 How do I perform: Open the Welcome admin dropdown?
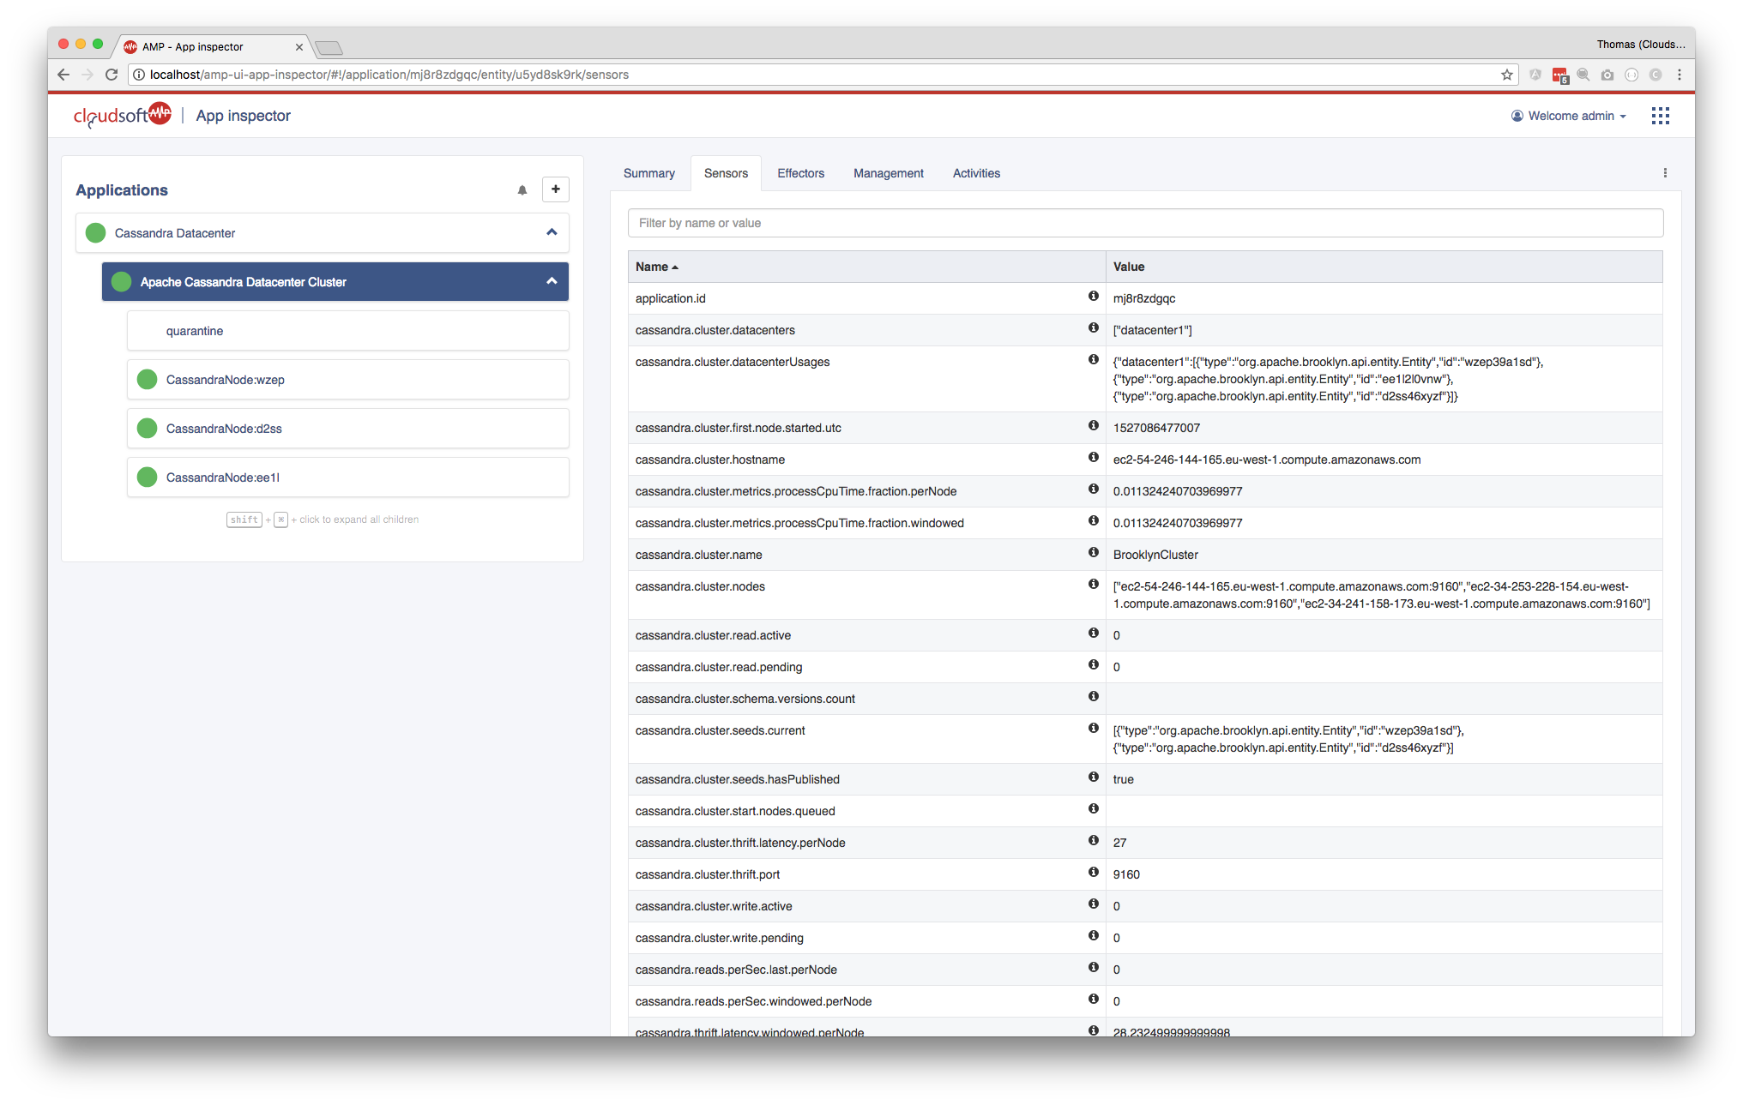point(1569,116)
